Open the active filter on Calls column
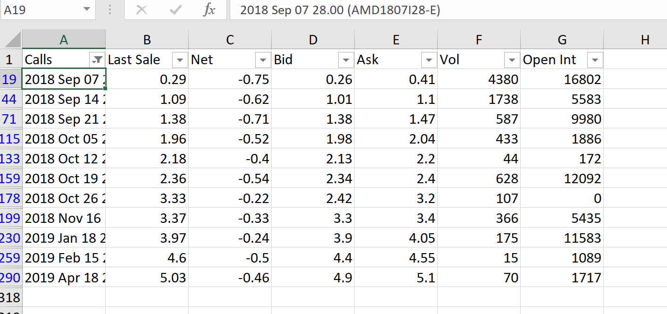 click(97, 60)
